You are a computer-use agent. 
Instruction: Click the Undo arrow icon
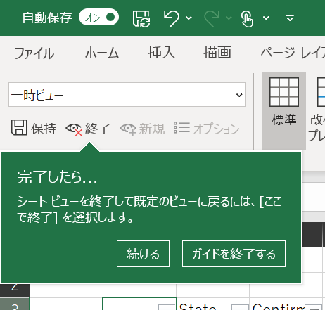point(171,18)
